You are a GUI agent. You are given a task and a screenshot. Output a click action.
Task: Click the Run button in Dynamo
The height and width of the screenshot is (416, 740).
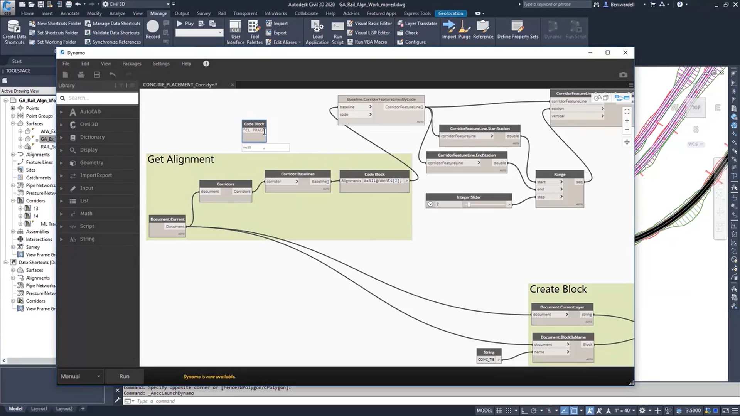pos(124,376)
